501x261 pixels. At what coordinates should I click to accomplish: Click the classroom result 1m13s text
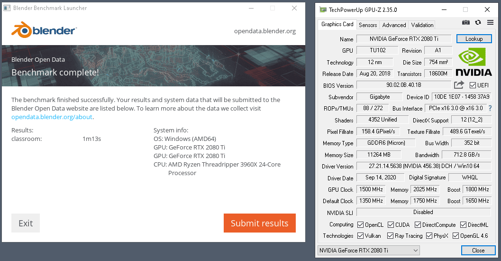(91, 139)
